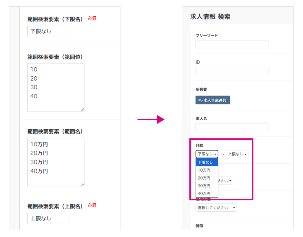
Task: Open the 上限なし upper limit dropdown
Action: click(237, 154)
